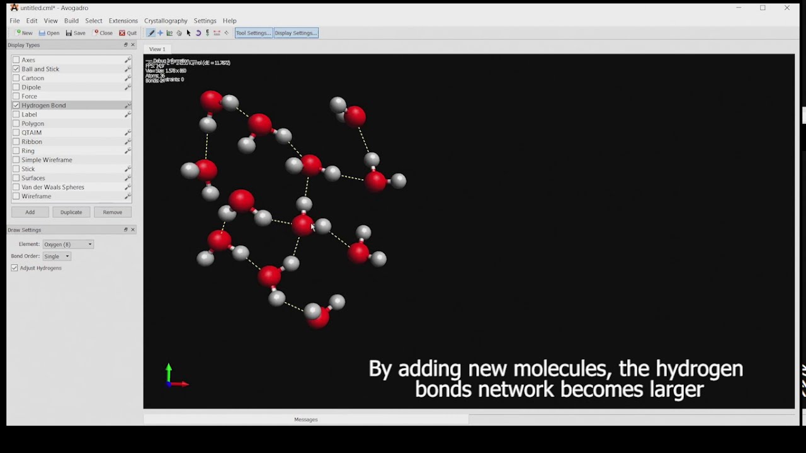The image size is (806, 453).
Task: Open settings wrench for Dipole display
Action: (128, 87)
